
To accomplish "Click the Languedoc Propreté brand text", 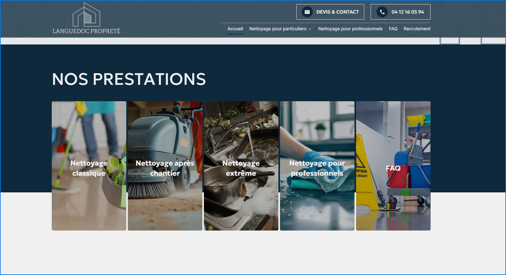I will click(x=86, y=31).
